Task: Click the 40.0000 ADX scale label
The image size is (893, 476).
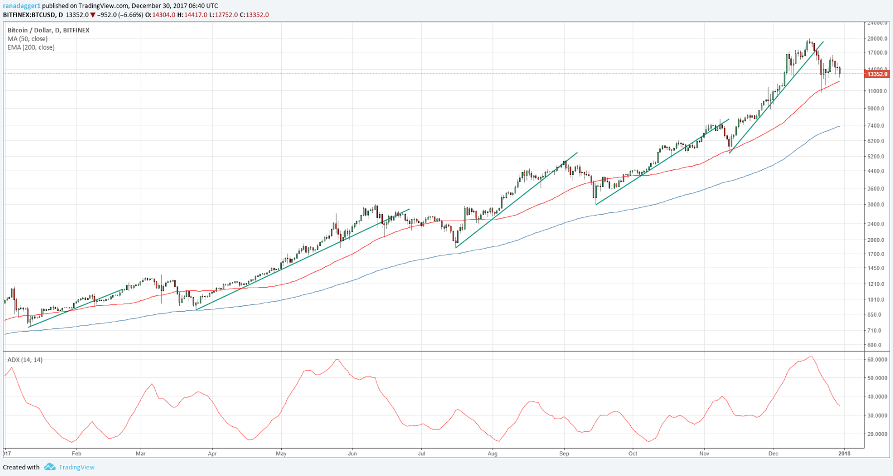Action: tap(877, 397)
